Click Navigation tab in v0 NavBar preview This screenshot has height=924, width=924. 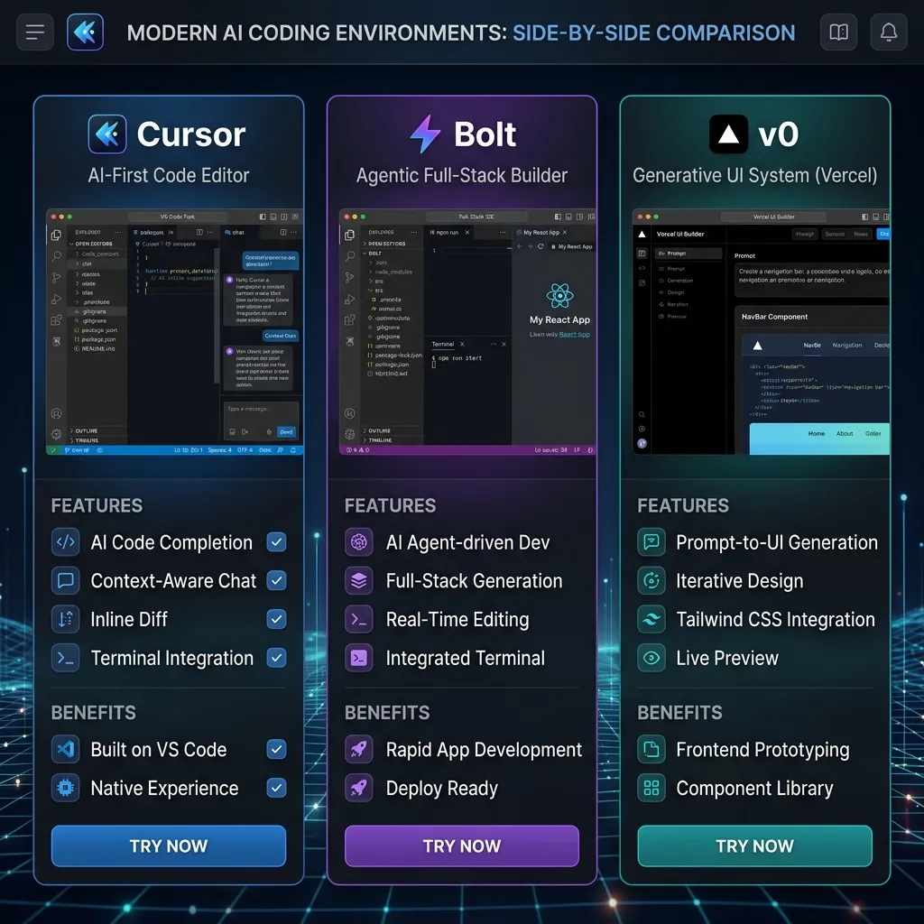(846, 346)
